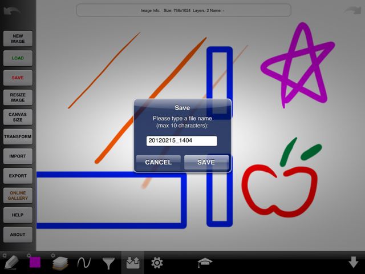This screenshot has width=365, height=274.
Task: Confirm with dialog SAVE button
Action: 206,162
